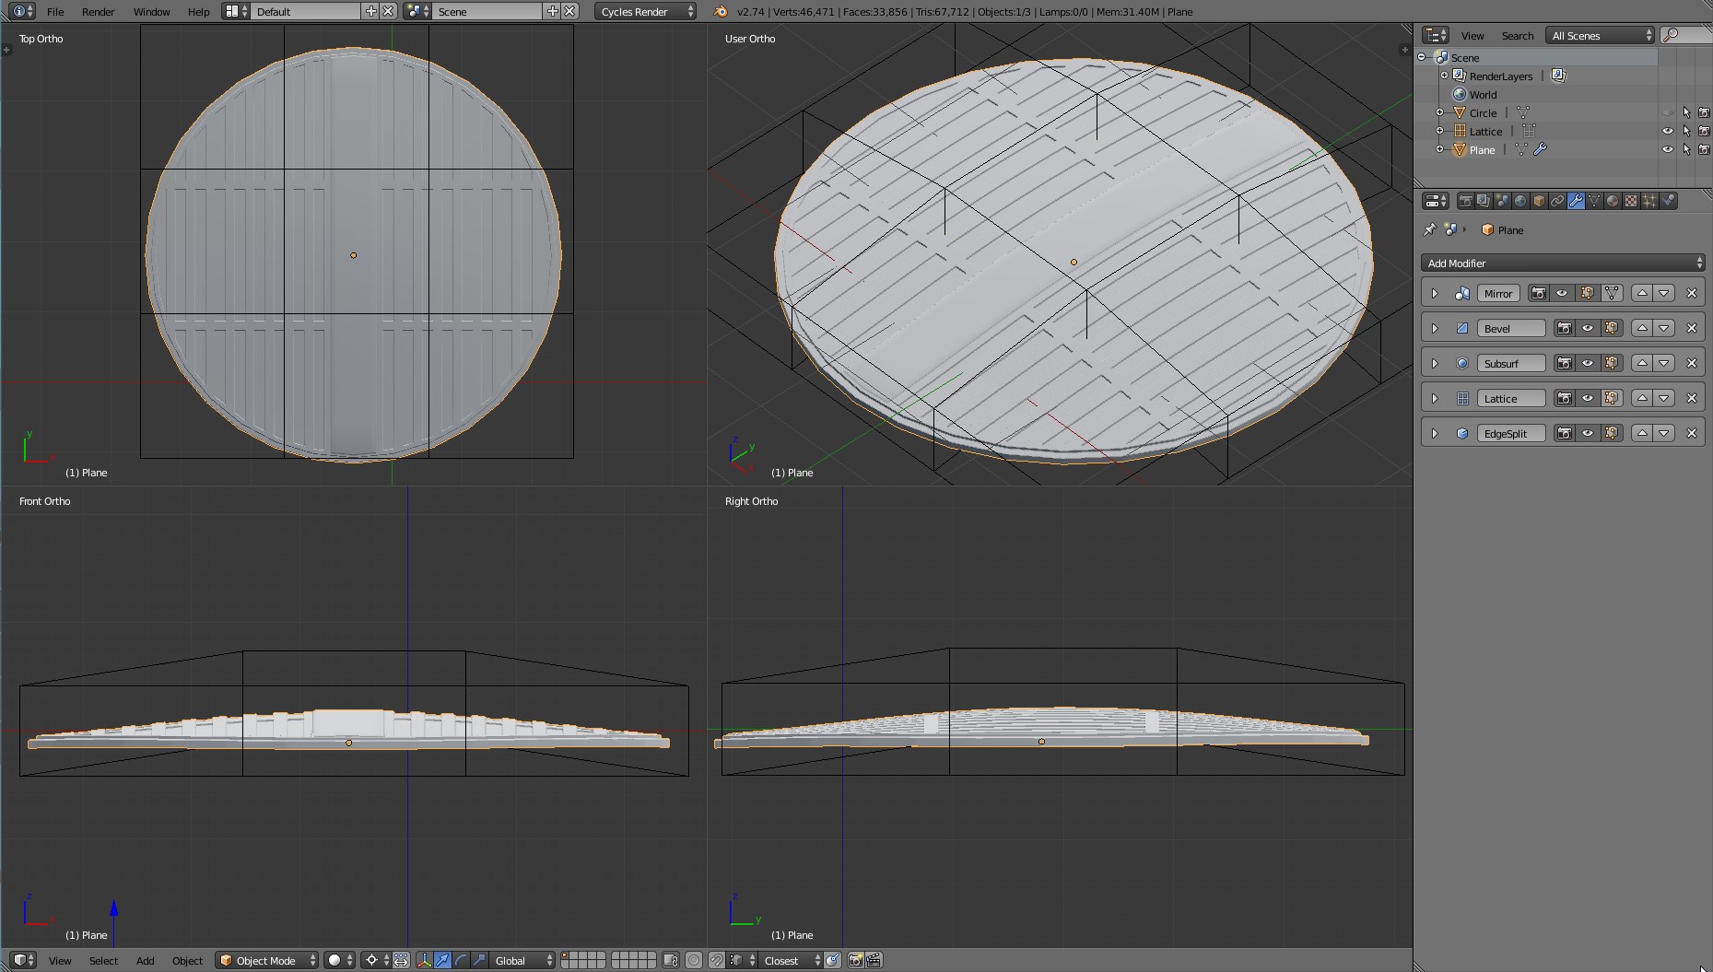Open the File menu
The height and width of the screenshot is (972, 1713).
pyautogui.click(x=55, y=11)
